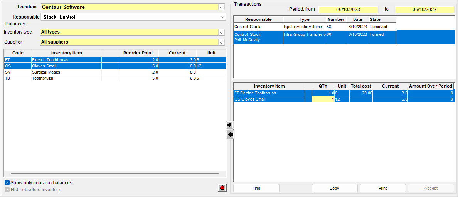Click the Period to date field
Image resolution: width=458 pixels, height=197 pixels.
tap(424, 10)
